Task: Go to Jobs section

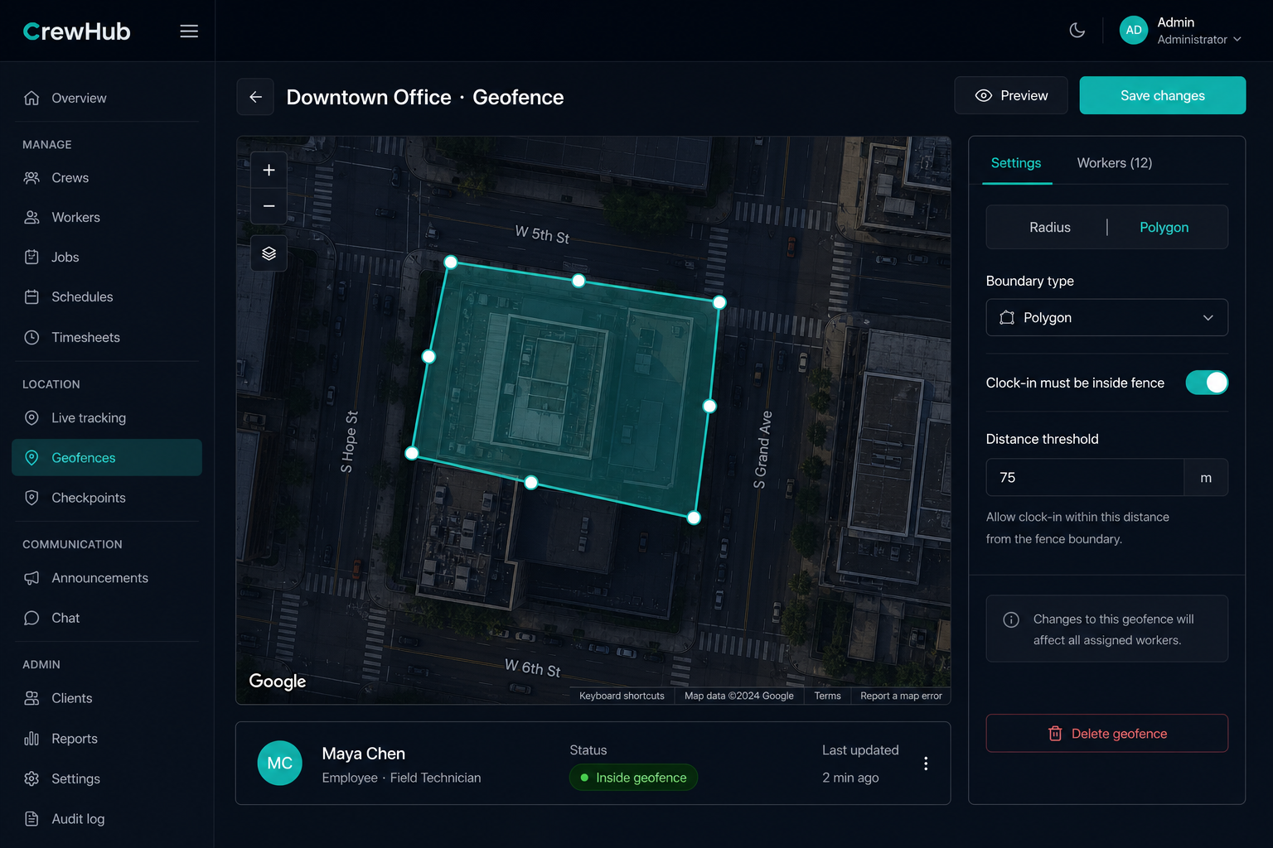Action: (107, 258)
